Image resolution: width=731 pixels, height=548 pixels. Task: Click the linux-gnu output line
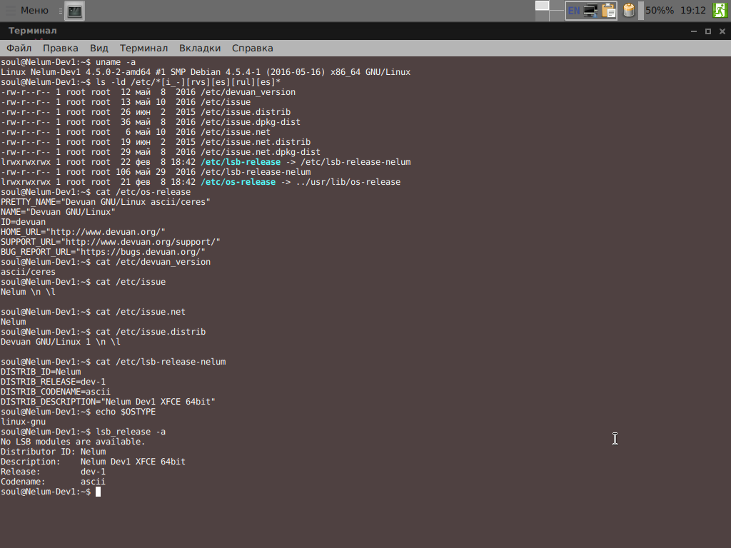click(24, 422)
